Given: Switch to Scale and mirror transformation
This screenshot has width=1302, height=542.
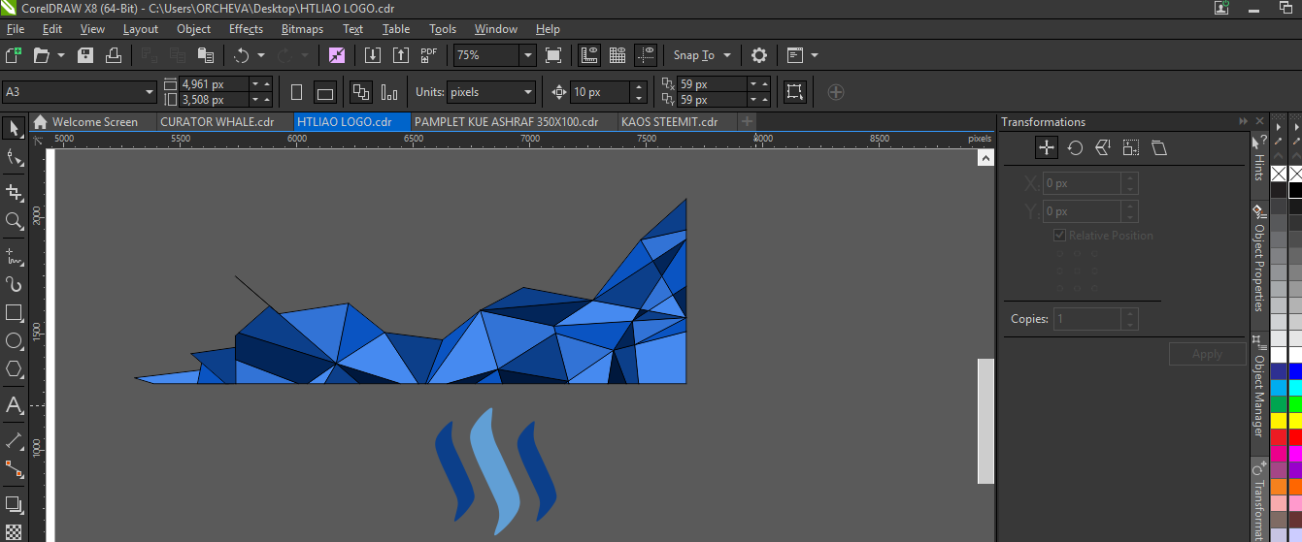Looking at the screenshot, I should point(1103,147).
